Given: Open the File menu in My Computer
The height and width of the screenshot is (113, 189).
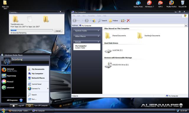Looking at the screenshot, I should pos(74,16).
